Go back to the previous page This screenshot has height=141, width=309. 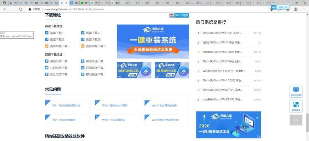point(5,9)
